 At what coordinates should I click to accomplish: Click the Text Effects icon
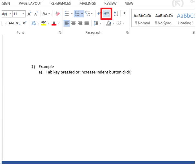pos(34,23)
